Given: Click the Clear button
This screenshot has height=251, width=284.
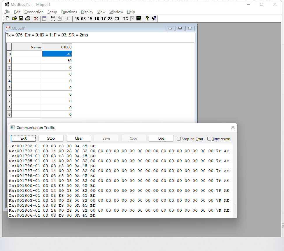Looking at the screenshot, I should pyautogui.click(x=79, y=138).
